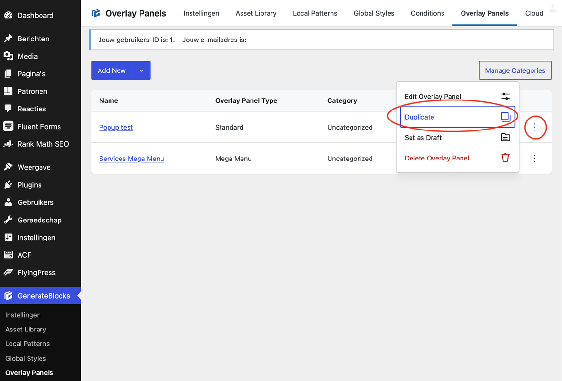Open the three-dot menu for Services Mega Menu

click(x=534, y=159)
